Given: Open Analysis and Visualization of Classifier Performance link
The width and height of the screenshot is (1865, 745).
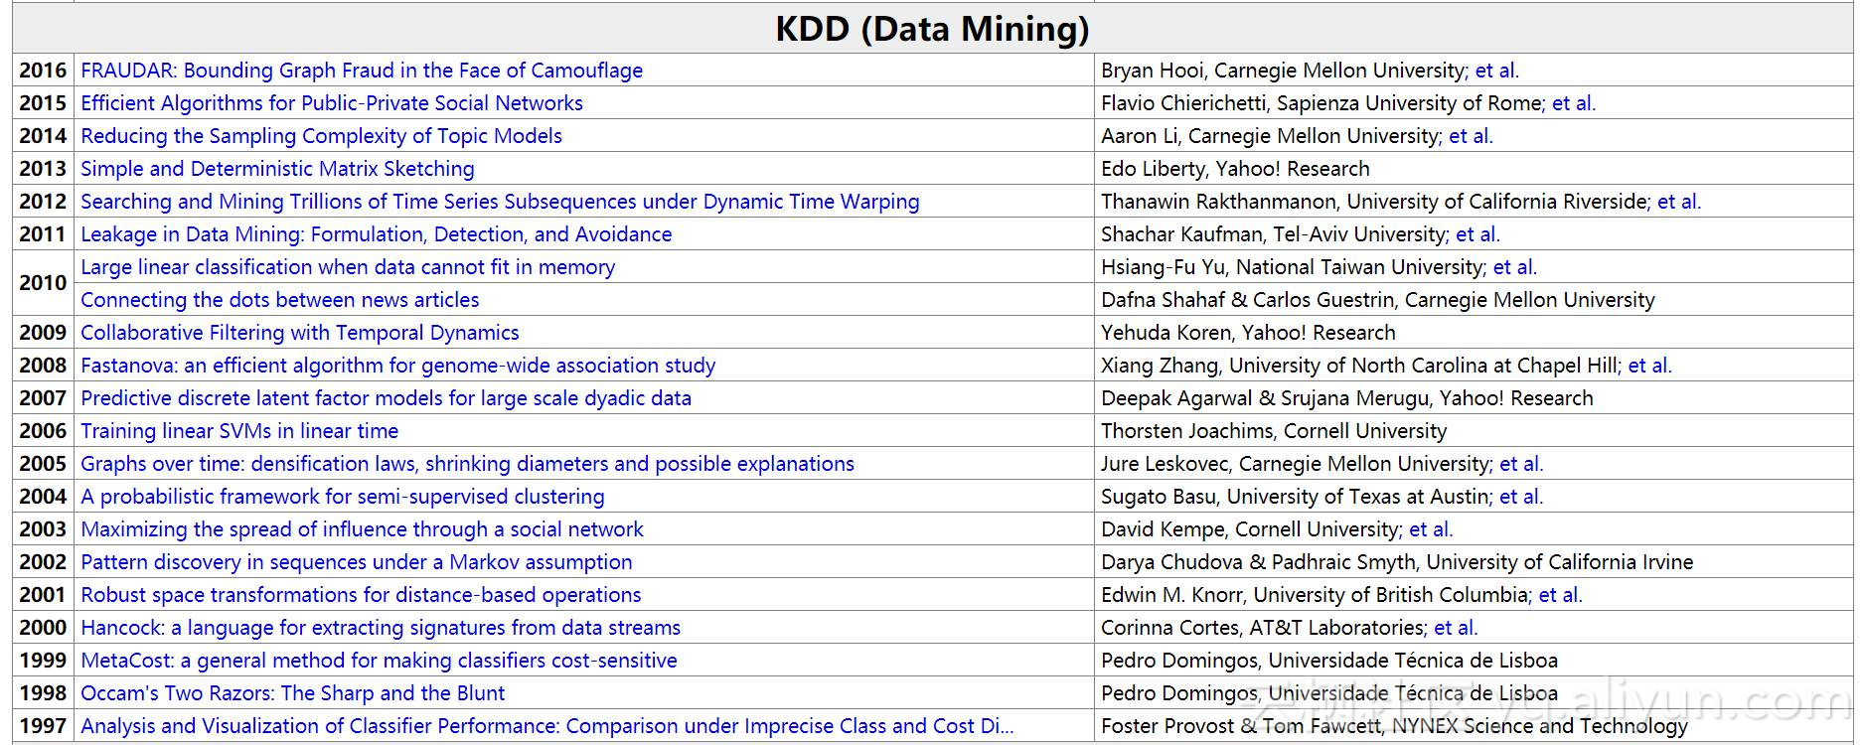Looking at the screenshot, I should click(x=546, y=726).
